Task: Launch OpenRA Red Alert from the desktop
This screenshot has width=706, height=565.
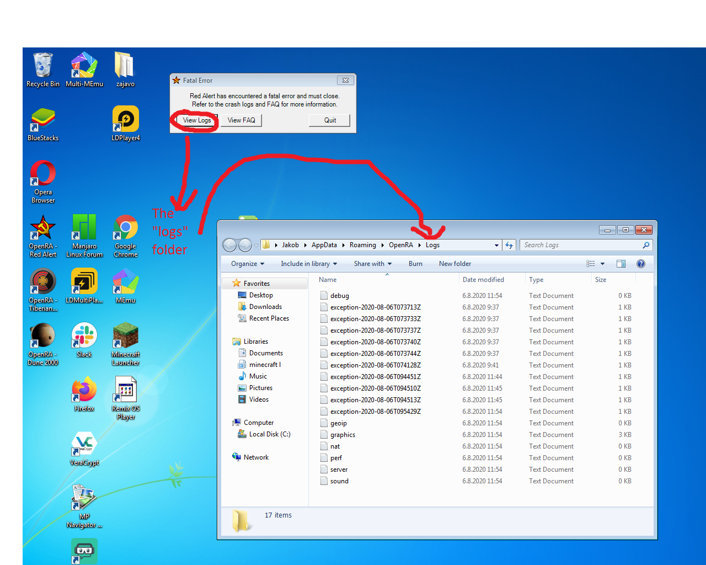Action: coord(42,228)
